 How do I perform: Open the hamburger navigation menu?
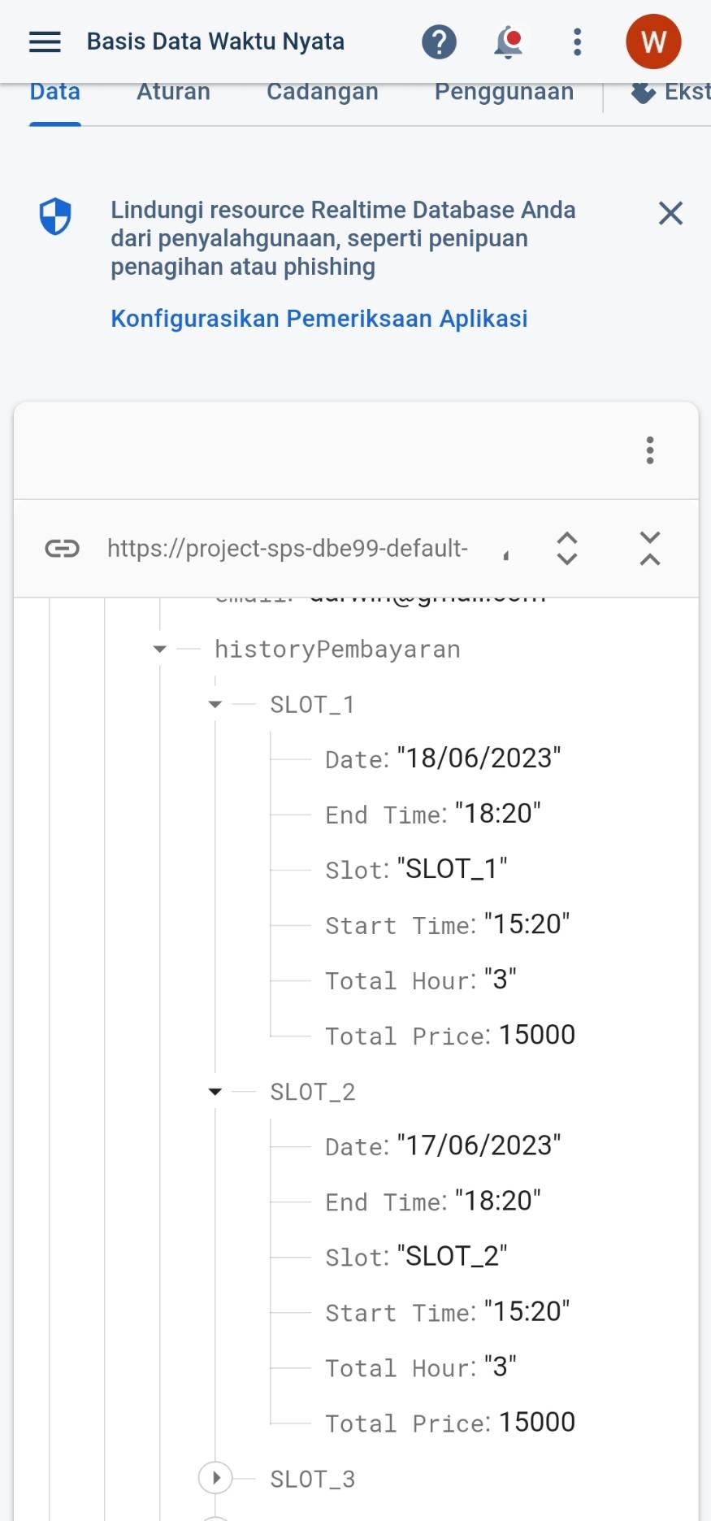45,41
